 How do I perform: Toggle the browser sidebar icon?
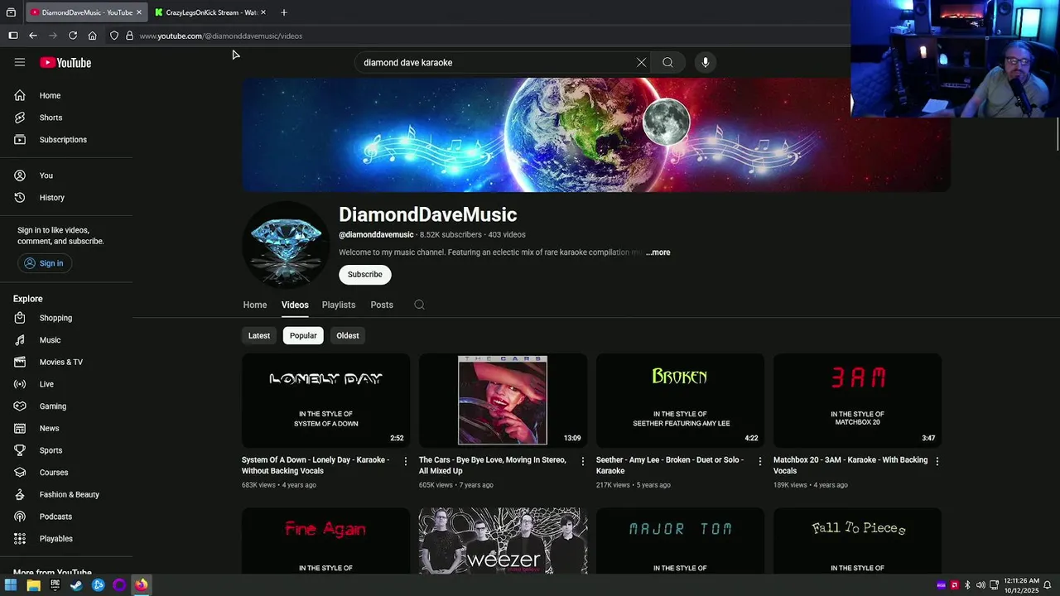tap(13, 36)
